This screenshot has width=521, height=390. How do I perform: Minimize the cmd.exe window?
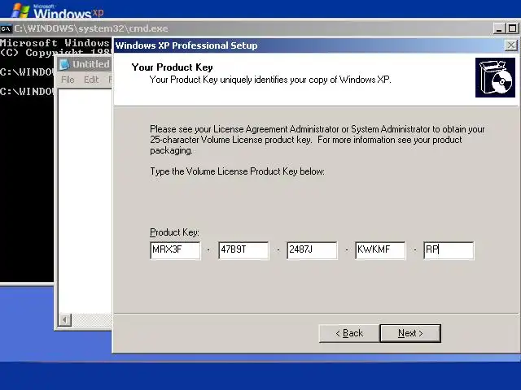pos(499,28)
